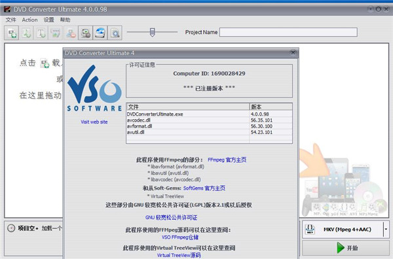The height and width of the screenshot is (259, 393).
Task: Select the DVDConverterUltimate.exe row
Action: coord(210,114)
